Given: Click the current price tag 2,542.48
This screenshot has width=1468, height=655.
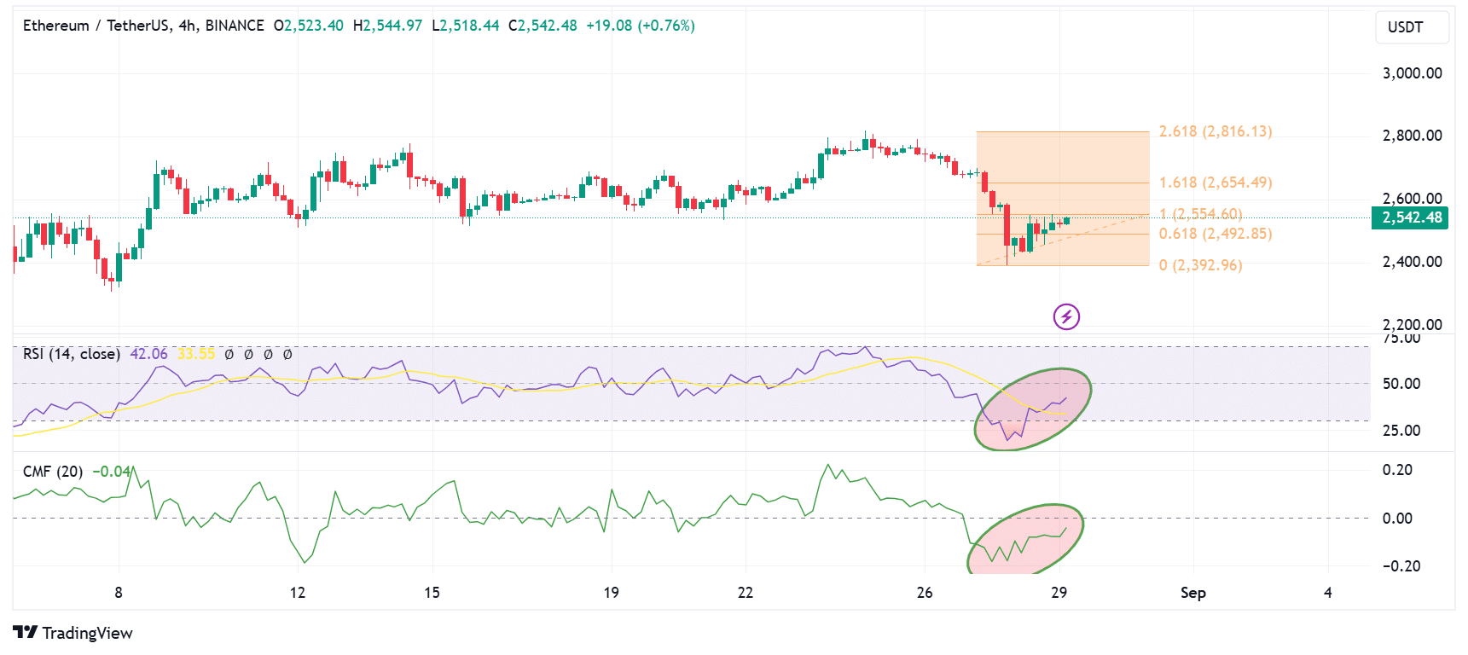Looking at the screenshot, I should point(1410,218).
